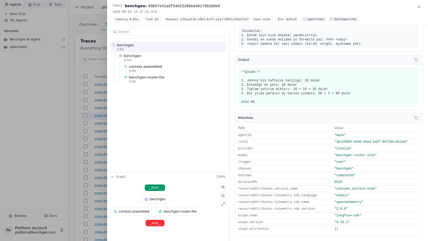Collapse the Graph section
428x241 pixels.
point(118,177)
